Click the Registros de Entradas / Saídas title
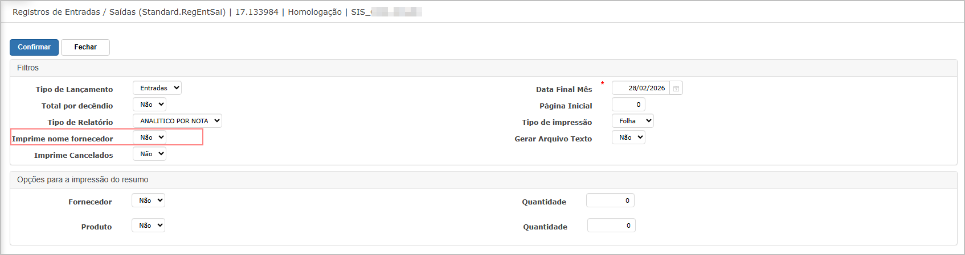This screenshot has height=255, width=965. [x=118, y=12]
